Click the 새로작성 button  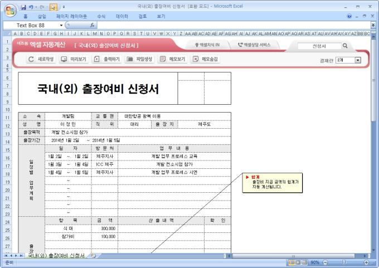click(x=42, y=59)
